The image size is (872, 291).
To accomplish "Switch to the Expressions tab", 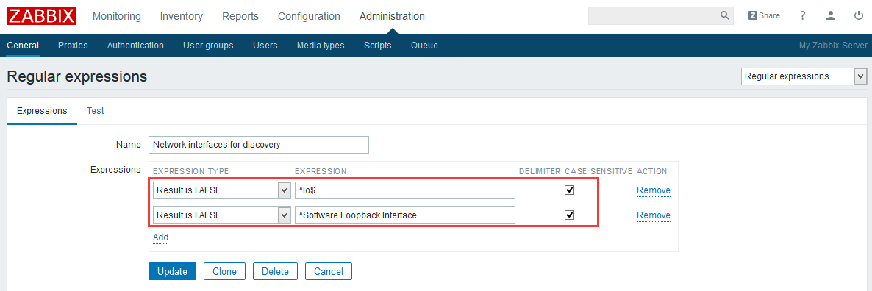I will pyautogui.click(x=42, y=110).
